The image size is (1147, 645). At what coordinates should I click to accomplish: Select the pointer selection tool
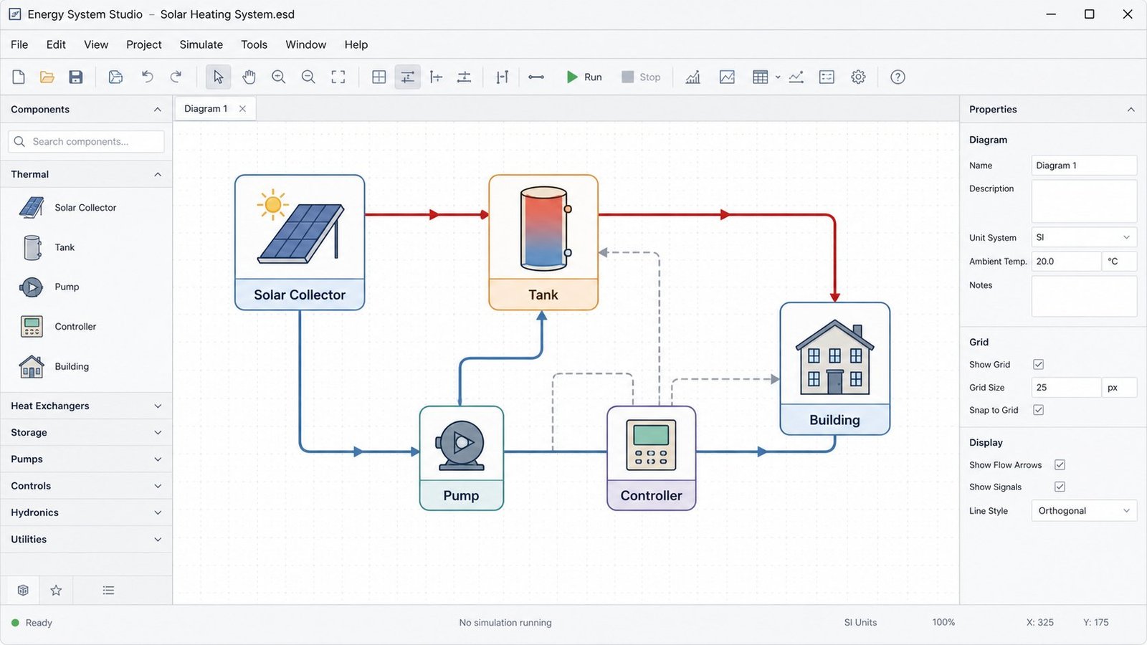tap(218, 77)
